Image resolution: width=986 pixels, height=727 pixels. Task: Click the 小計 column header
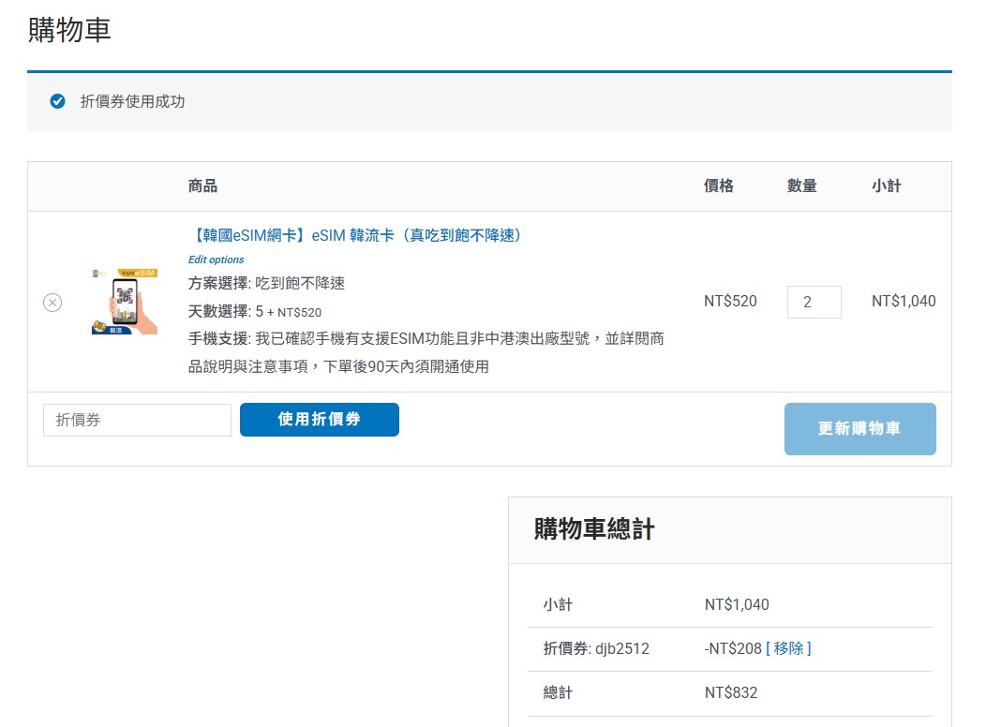point(887,185)
